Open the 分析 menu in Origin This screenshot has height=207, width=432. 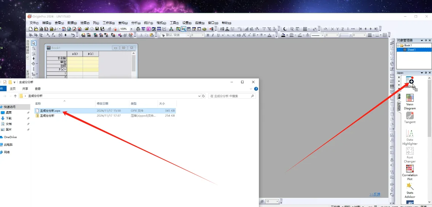(x=135, y=23)
